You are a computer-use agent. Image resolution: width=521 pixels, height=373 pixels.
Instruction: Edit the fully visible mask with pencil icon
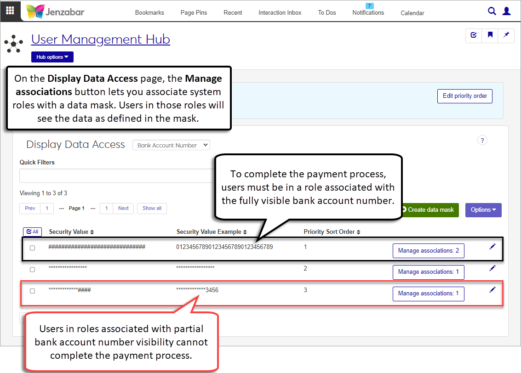coord(492,247)
